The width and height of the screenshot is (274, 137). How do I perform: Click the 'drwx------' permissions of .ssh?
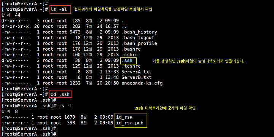[15, 61]
